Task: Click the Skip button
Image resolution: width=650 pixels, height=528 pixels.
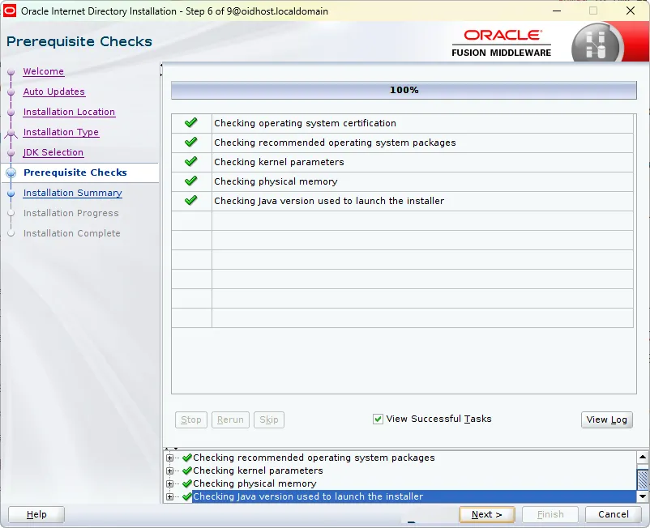Action: point(269,419)
